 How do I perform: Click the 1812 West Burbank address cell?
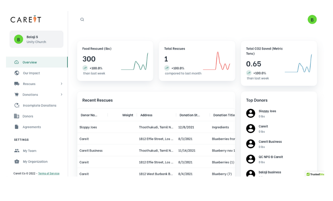156,174
